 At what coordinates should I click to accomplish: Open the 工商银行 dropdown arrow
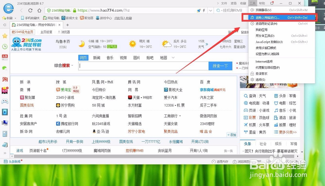pyautogui.click(x=180, y=116)
